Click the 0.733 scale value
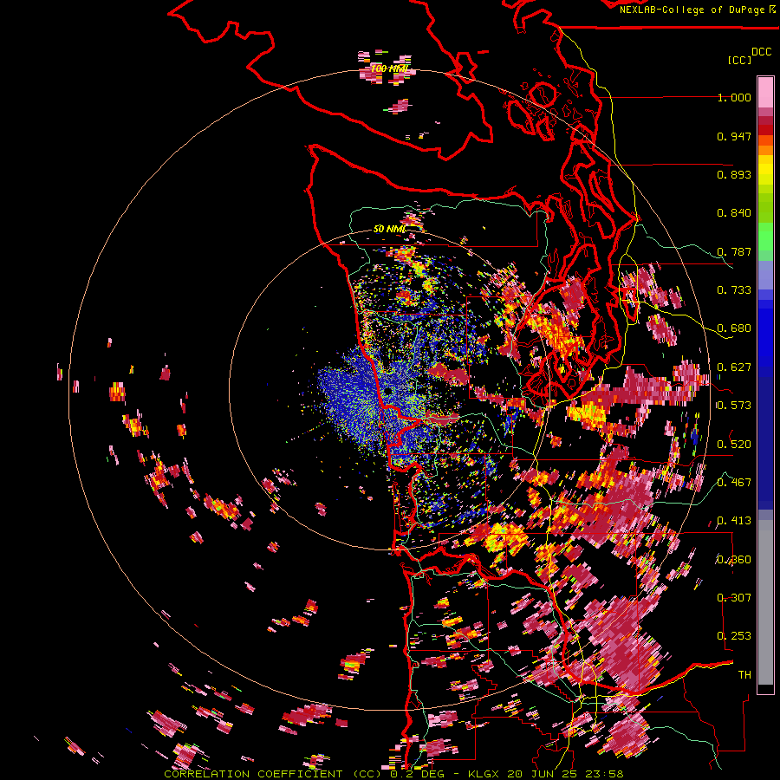Viewport: 780px width, 780px height. click(x=734, y=290)
